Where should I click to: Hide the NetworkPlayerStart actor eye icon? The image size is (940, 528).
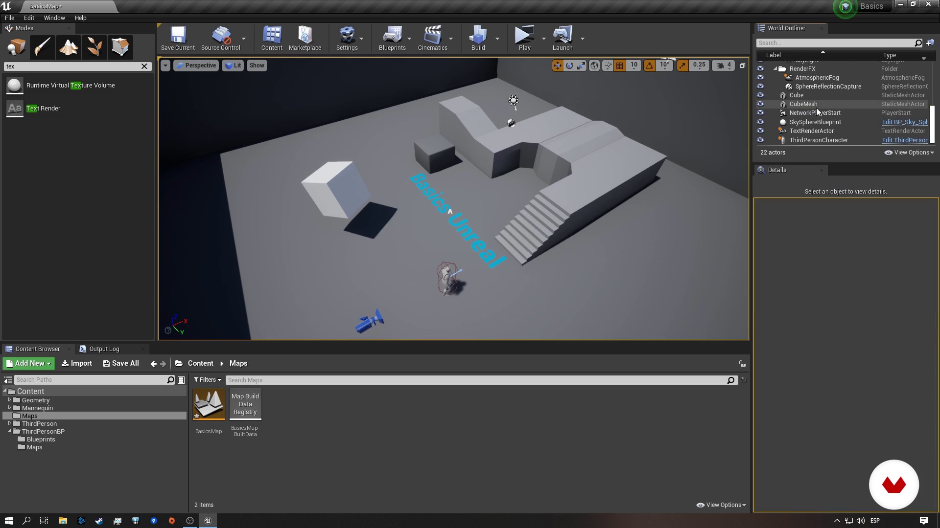click(x=760, y=113)
